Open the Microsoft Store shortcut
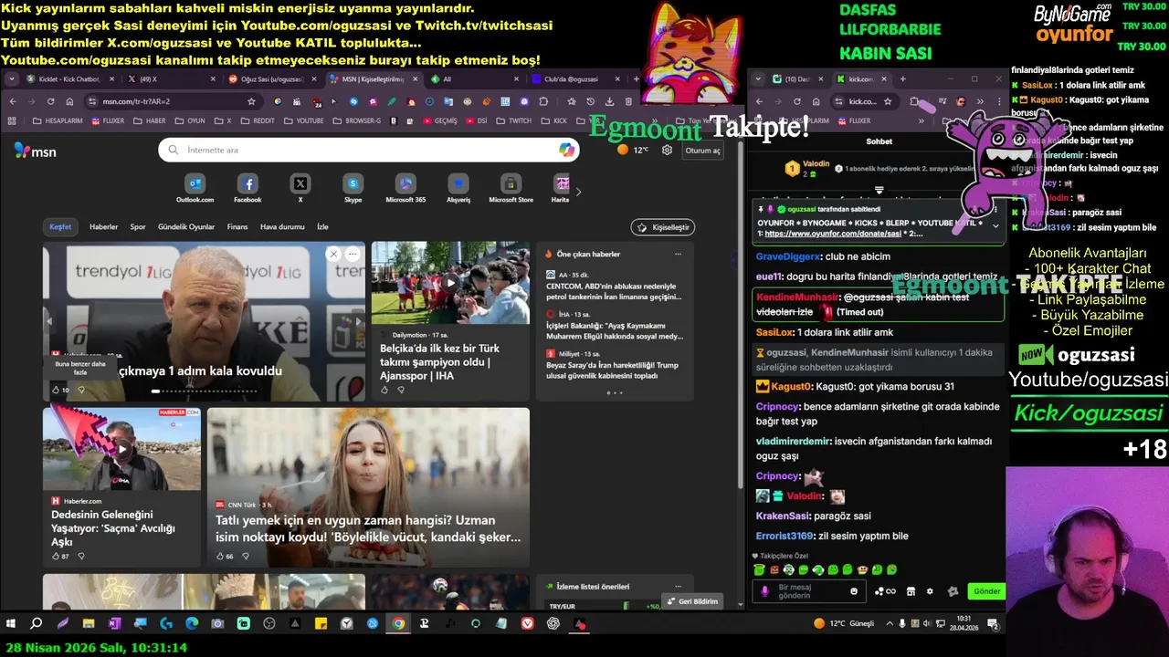 point(511,189)
